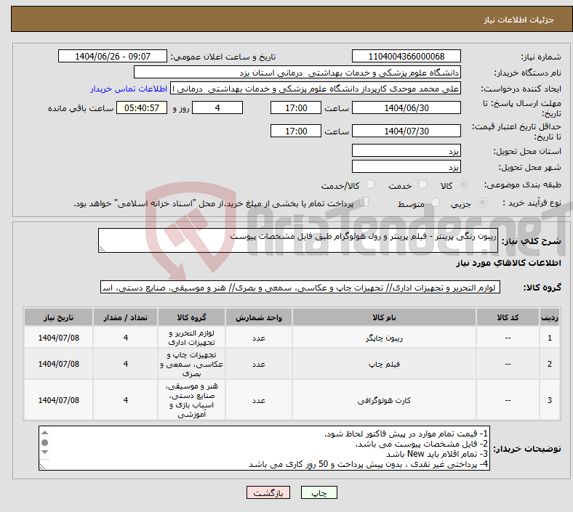This screenshot has height=512, width=573.
Task: Click the quantity in فیلم چاپ row
Action: click(x=125, y=364)
